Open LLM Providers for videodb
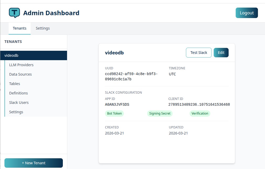This screenshot has height=169, width=265. 21,65
